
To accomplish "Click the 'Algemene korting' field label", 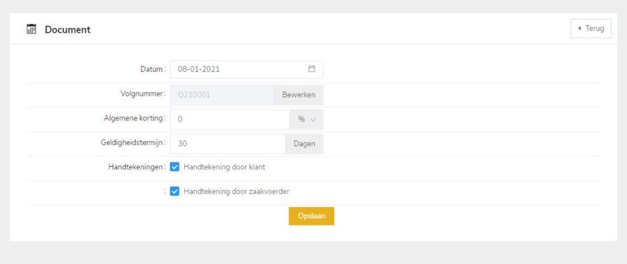I will (x=131, y=118).
